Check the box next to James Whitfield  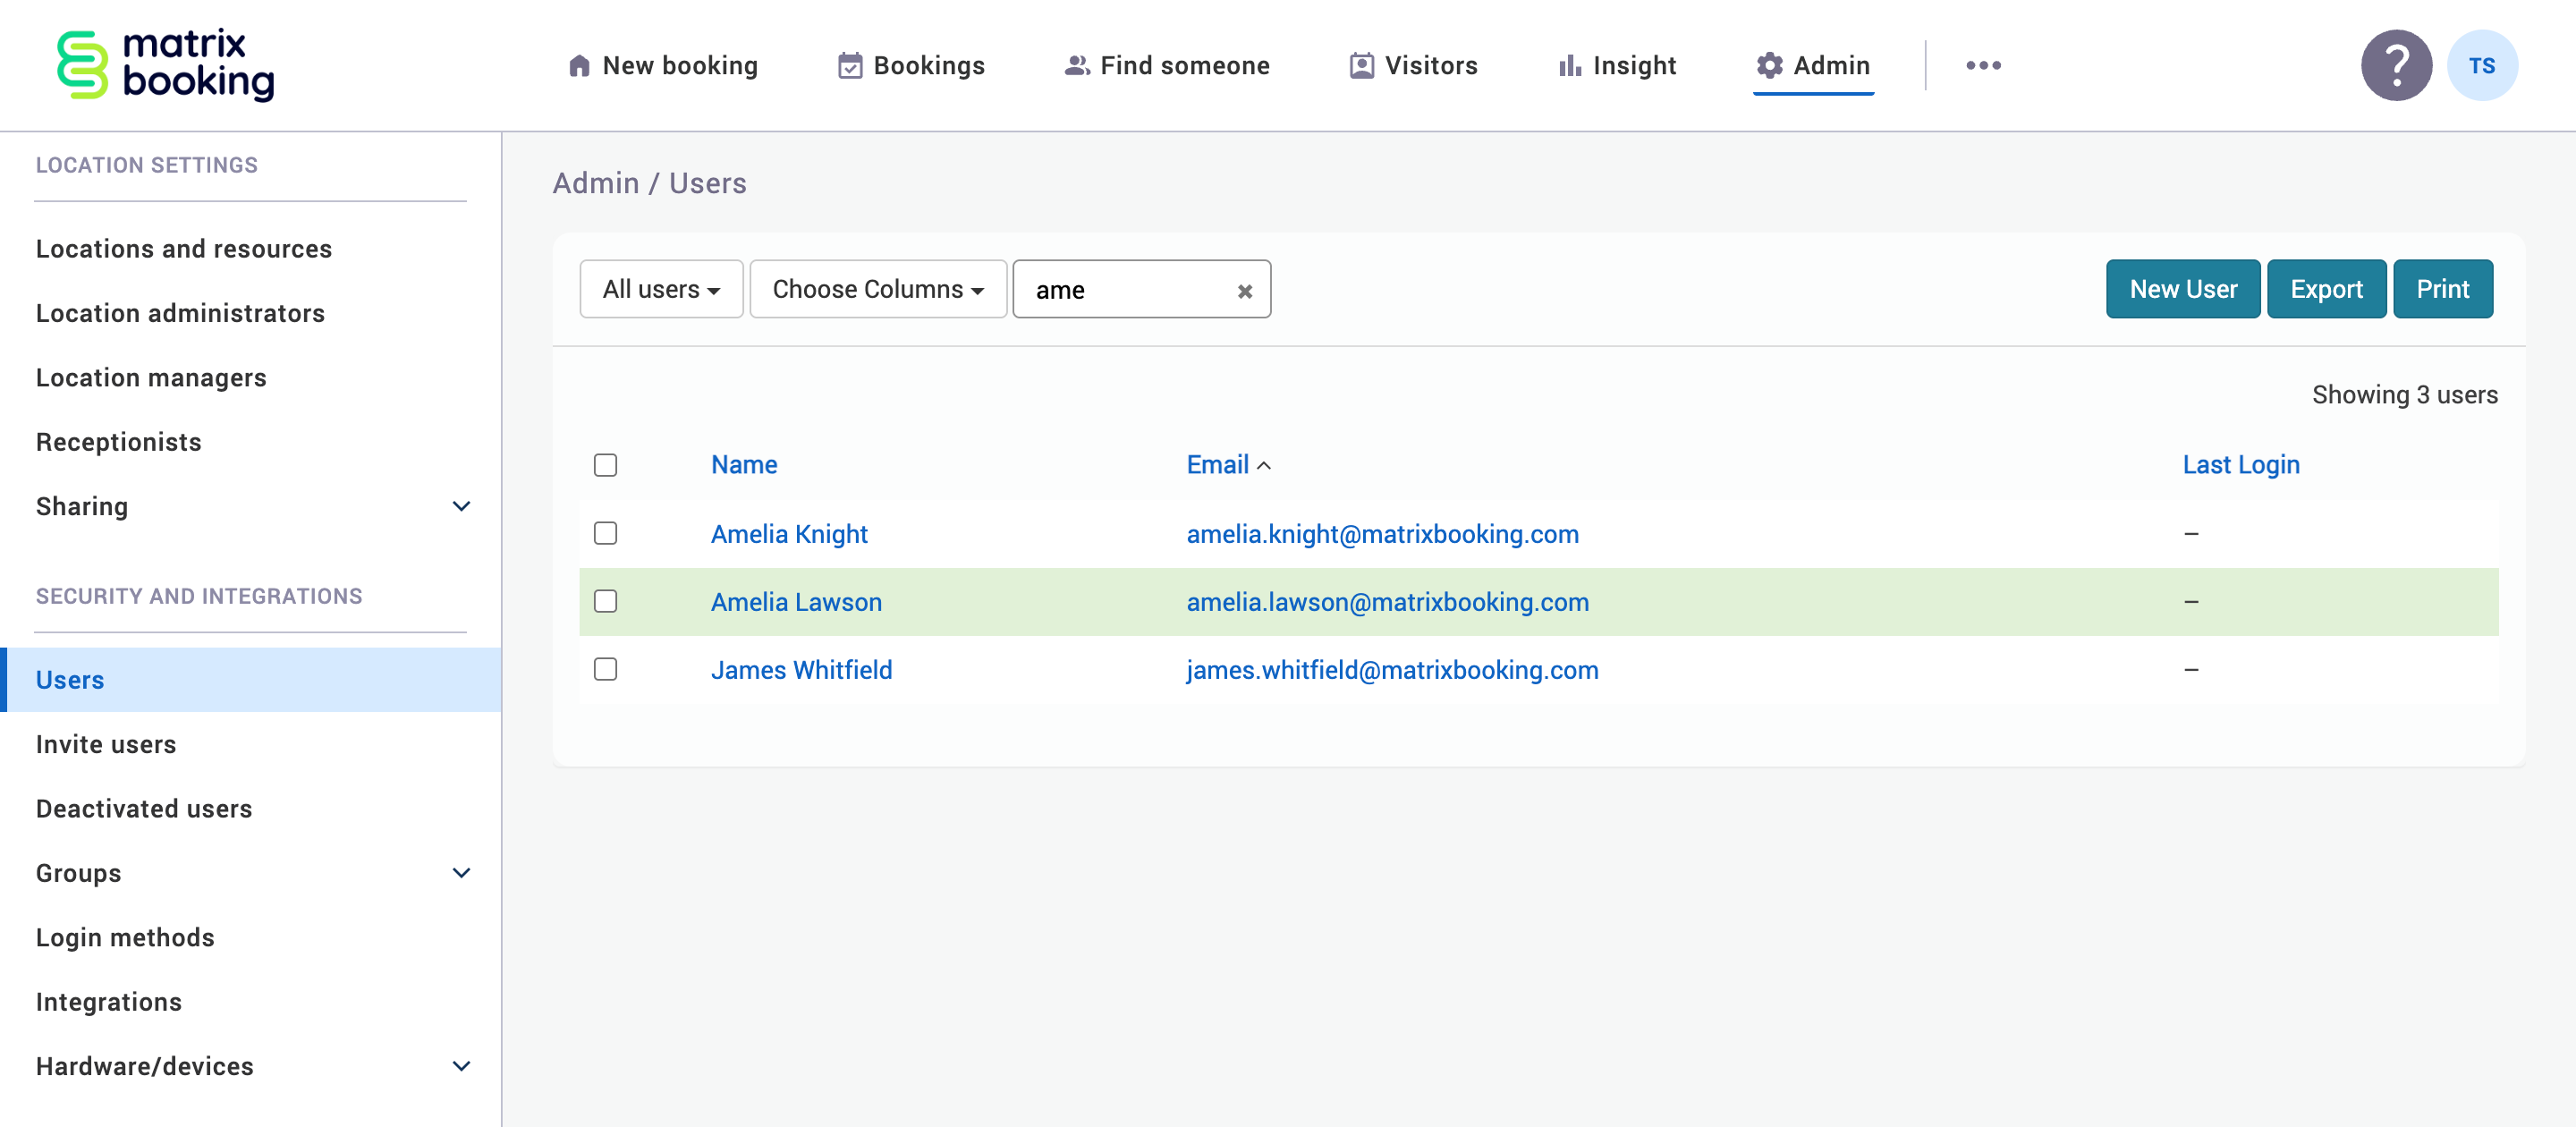click(605, 669)
